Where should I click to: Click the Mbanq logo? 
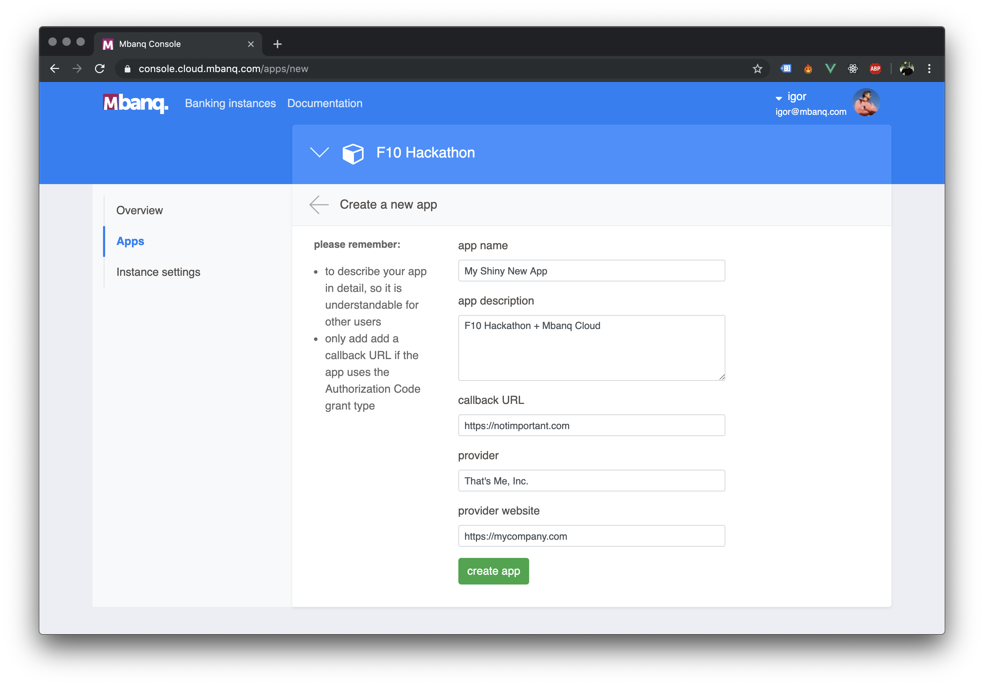pyautogui.click(x=135, y=103)
